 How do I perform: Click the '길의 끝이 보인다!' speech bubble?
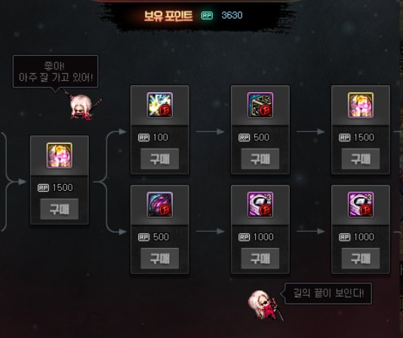coord(328,293)
